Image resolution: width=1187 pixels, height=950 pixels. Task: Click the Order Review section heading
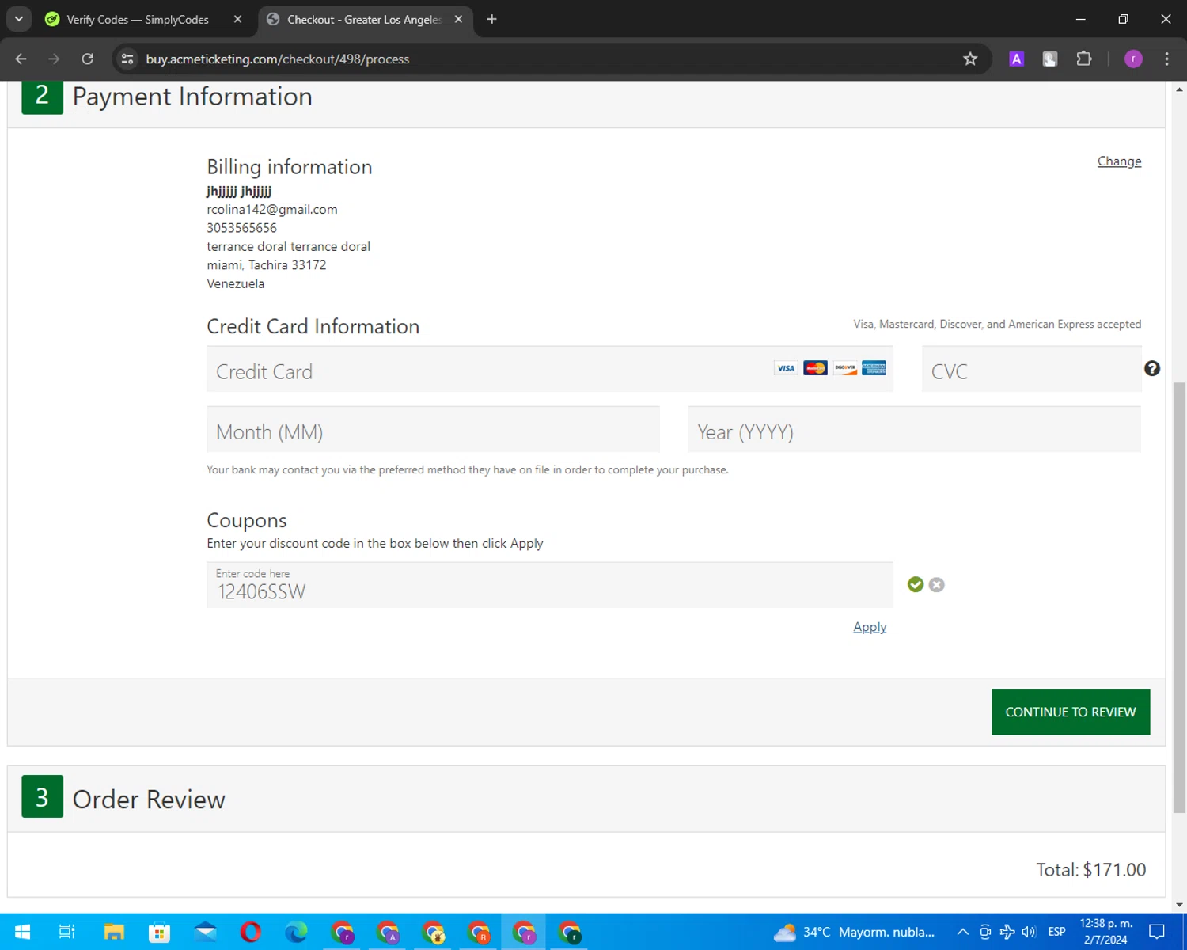149,799
